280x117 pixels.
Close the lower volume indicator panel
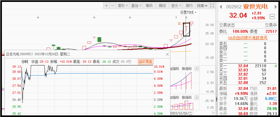point(196,97)
